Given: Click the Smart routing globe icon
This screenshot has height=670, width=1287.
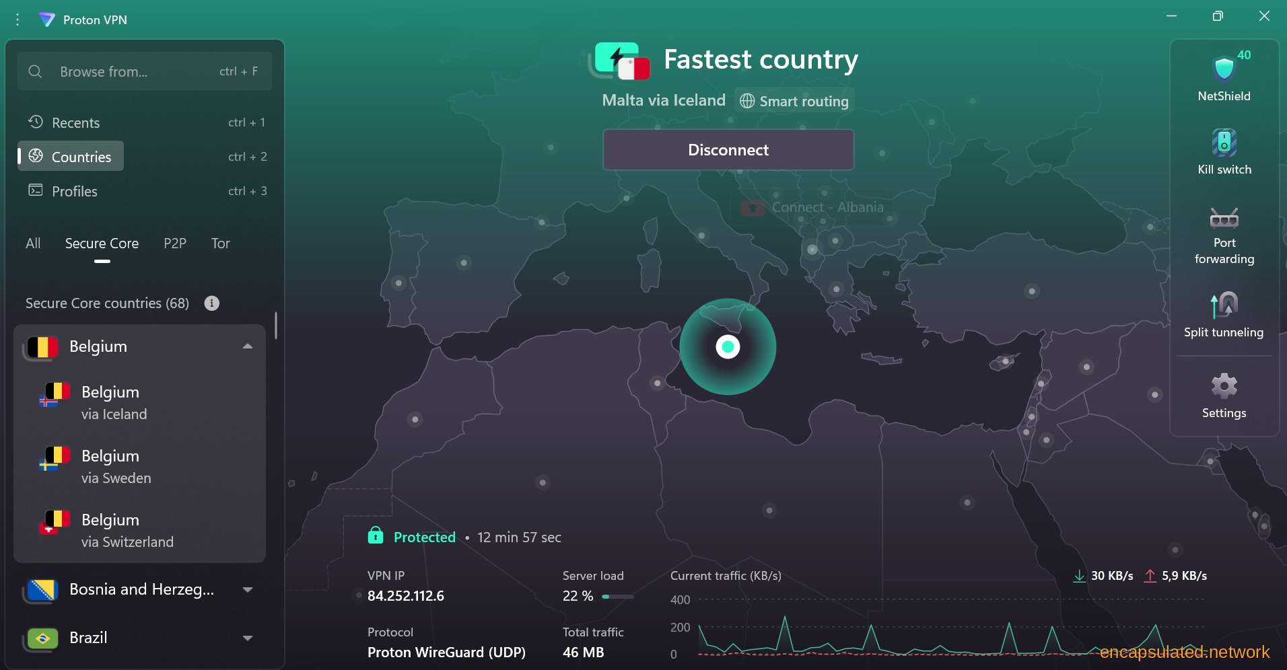Looking at the screenshot, I should (747, 101).
